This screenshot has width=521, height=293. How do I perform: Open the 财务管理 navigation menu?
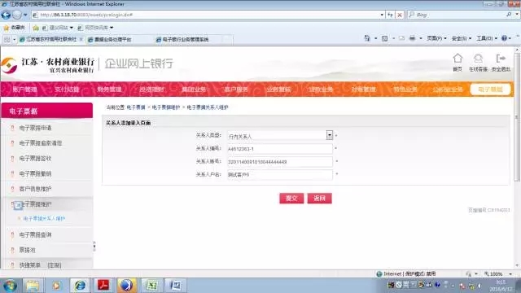point(109,90)
